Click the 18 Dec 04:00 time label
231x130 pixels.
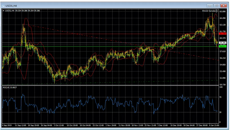(x=189, y=125)
